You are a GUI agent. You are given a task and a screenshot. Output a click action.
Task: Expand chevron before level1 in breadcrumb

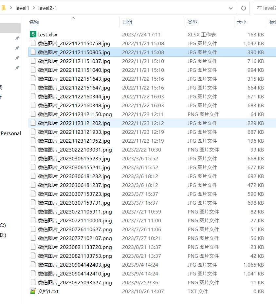(x=11, y=8)
